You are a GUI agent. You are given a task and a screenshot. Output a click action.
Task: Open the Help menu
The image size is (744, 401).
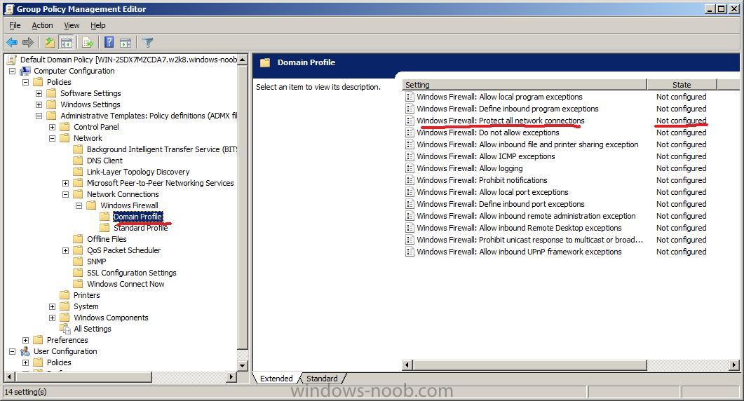pos(97,25)
